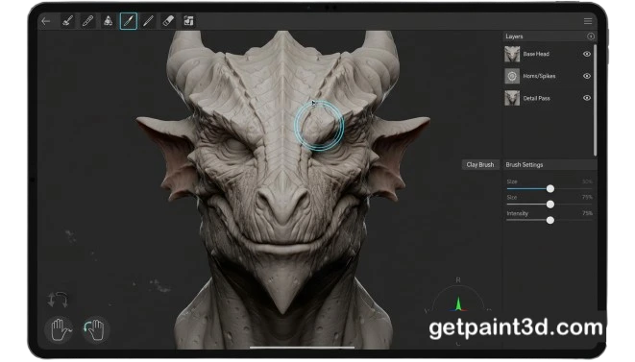The image size is (635, 362).
Task: Go back with the left arrow icon
Action: coord(46,21)
